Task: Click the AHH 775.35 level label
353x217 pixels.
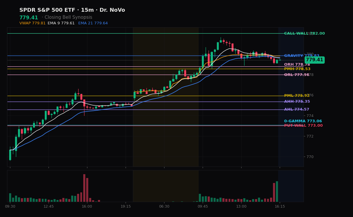Action: pos(297,101)
